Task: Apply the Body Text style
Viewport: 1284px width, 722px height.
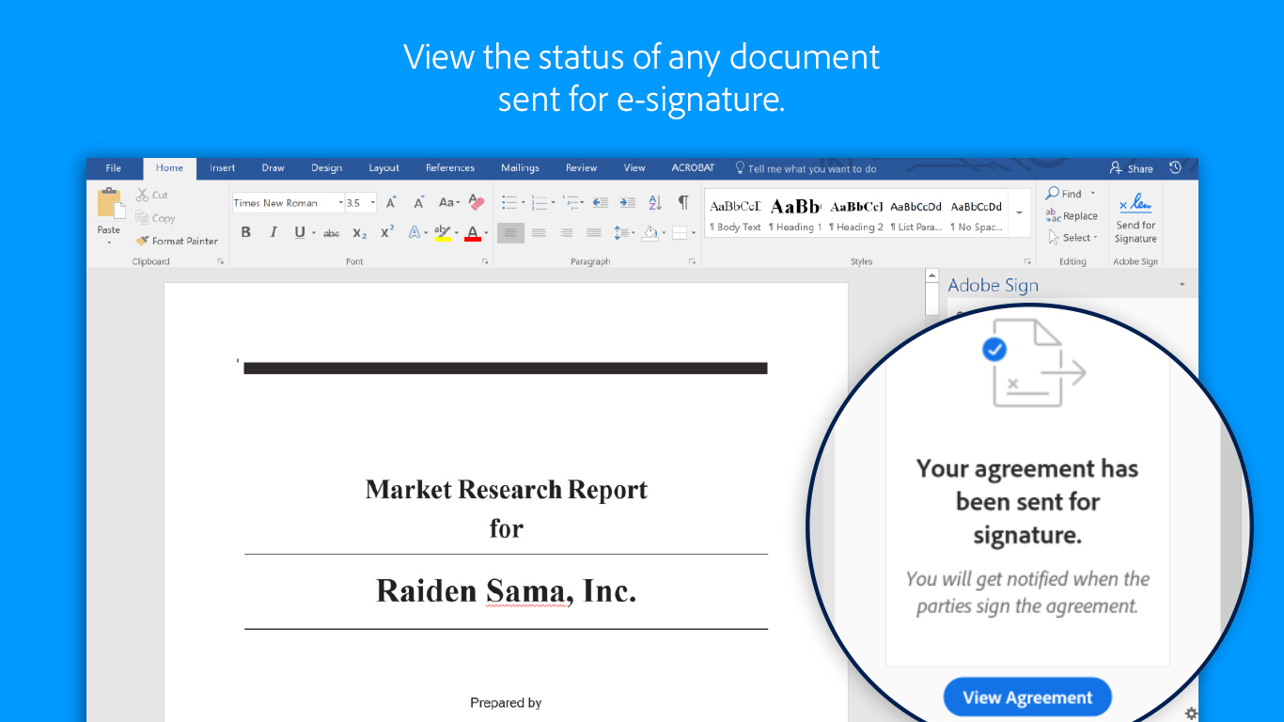Action: 735,214
